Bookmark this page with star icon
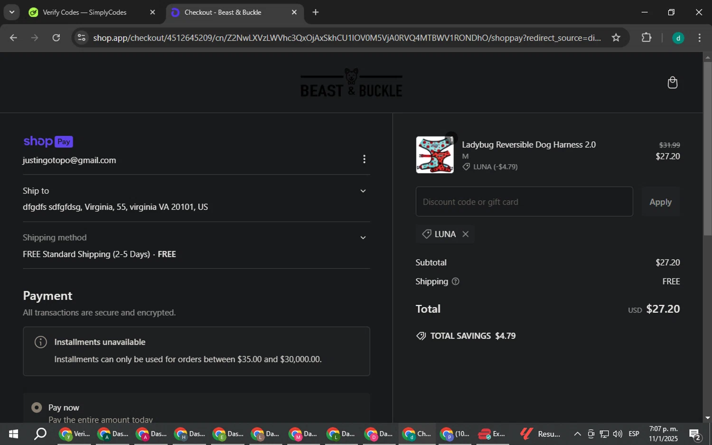 [x=616, y=37]
